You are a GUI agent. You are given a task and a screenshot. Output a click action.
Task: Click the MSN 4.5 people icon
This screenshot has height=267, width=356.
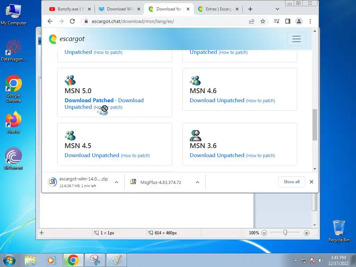(70, 136)
